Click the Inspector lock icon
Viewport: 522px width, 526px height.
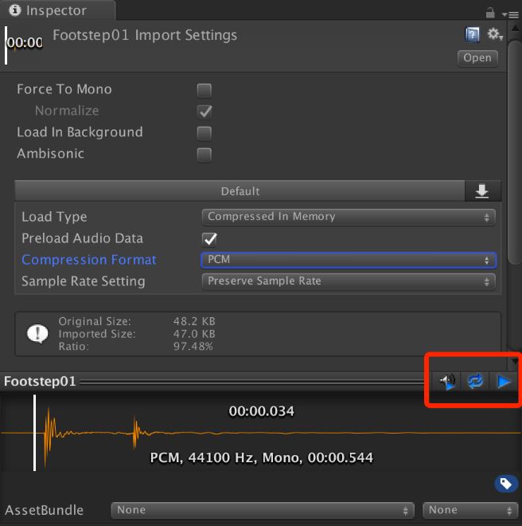click(x=490, y=12)
